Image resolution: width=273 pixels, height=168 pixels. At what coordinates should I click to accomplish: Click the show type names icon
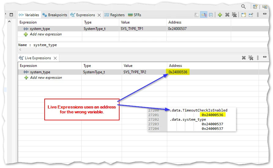[196, 15]
